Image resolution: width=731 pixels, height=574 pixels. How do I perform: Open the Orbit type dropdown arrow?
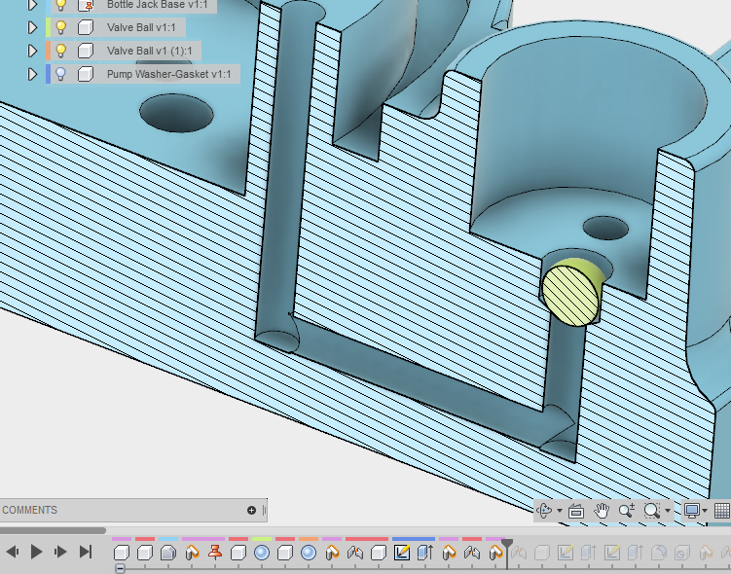tap(560, 511)
